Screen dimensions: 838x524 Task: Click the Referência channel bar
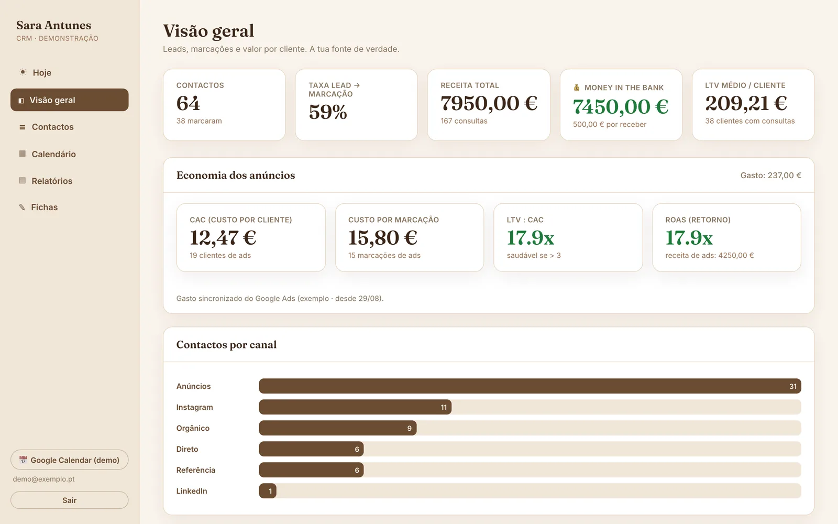click(x=311, y=470)
